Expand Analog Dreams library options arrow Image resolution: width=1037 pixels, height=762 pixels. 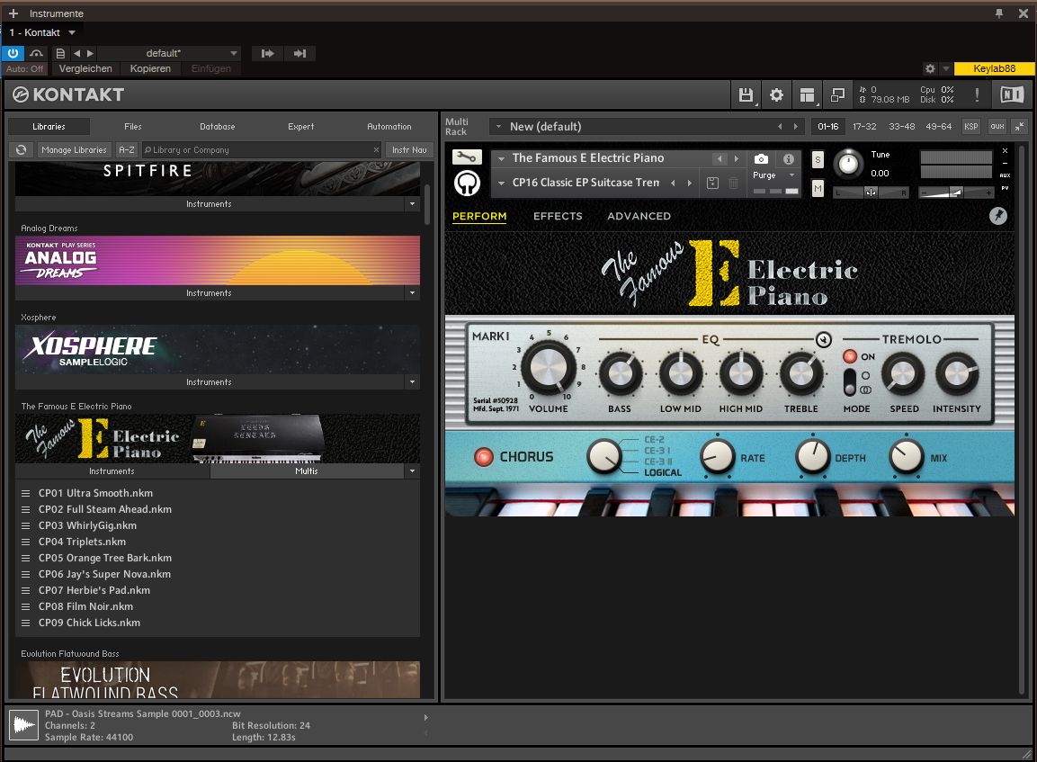click(x=413, y=293)
